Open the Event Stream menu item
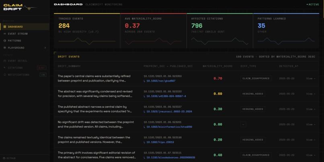Viewport: 324px width, 162px height. pos(25,34)
